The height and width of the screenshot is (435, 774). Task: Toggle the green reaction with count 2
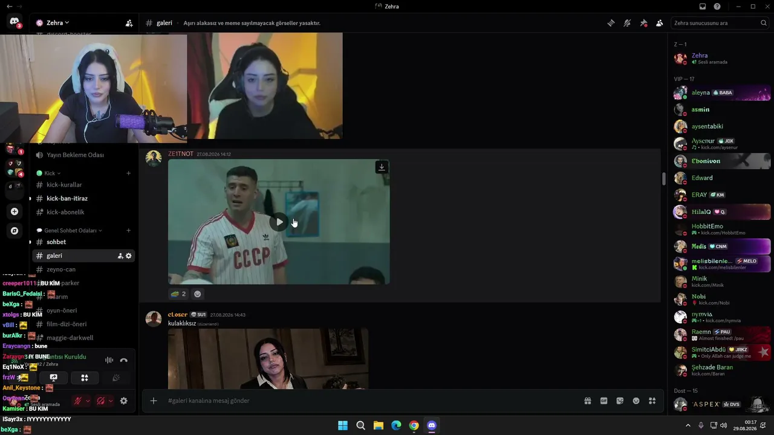[x=178, y=294]
